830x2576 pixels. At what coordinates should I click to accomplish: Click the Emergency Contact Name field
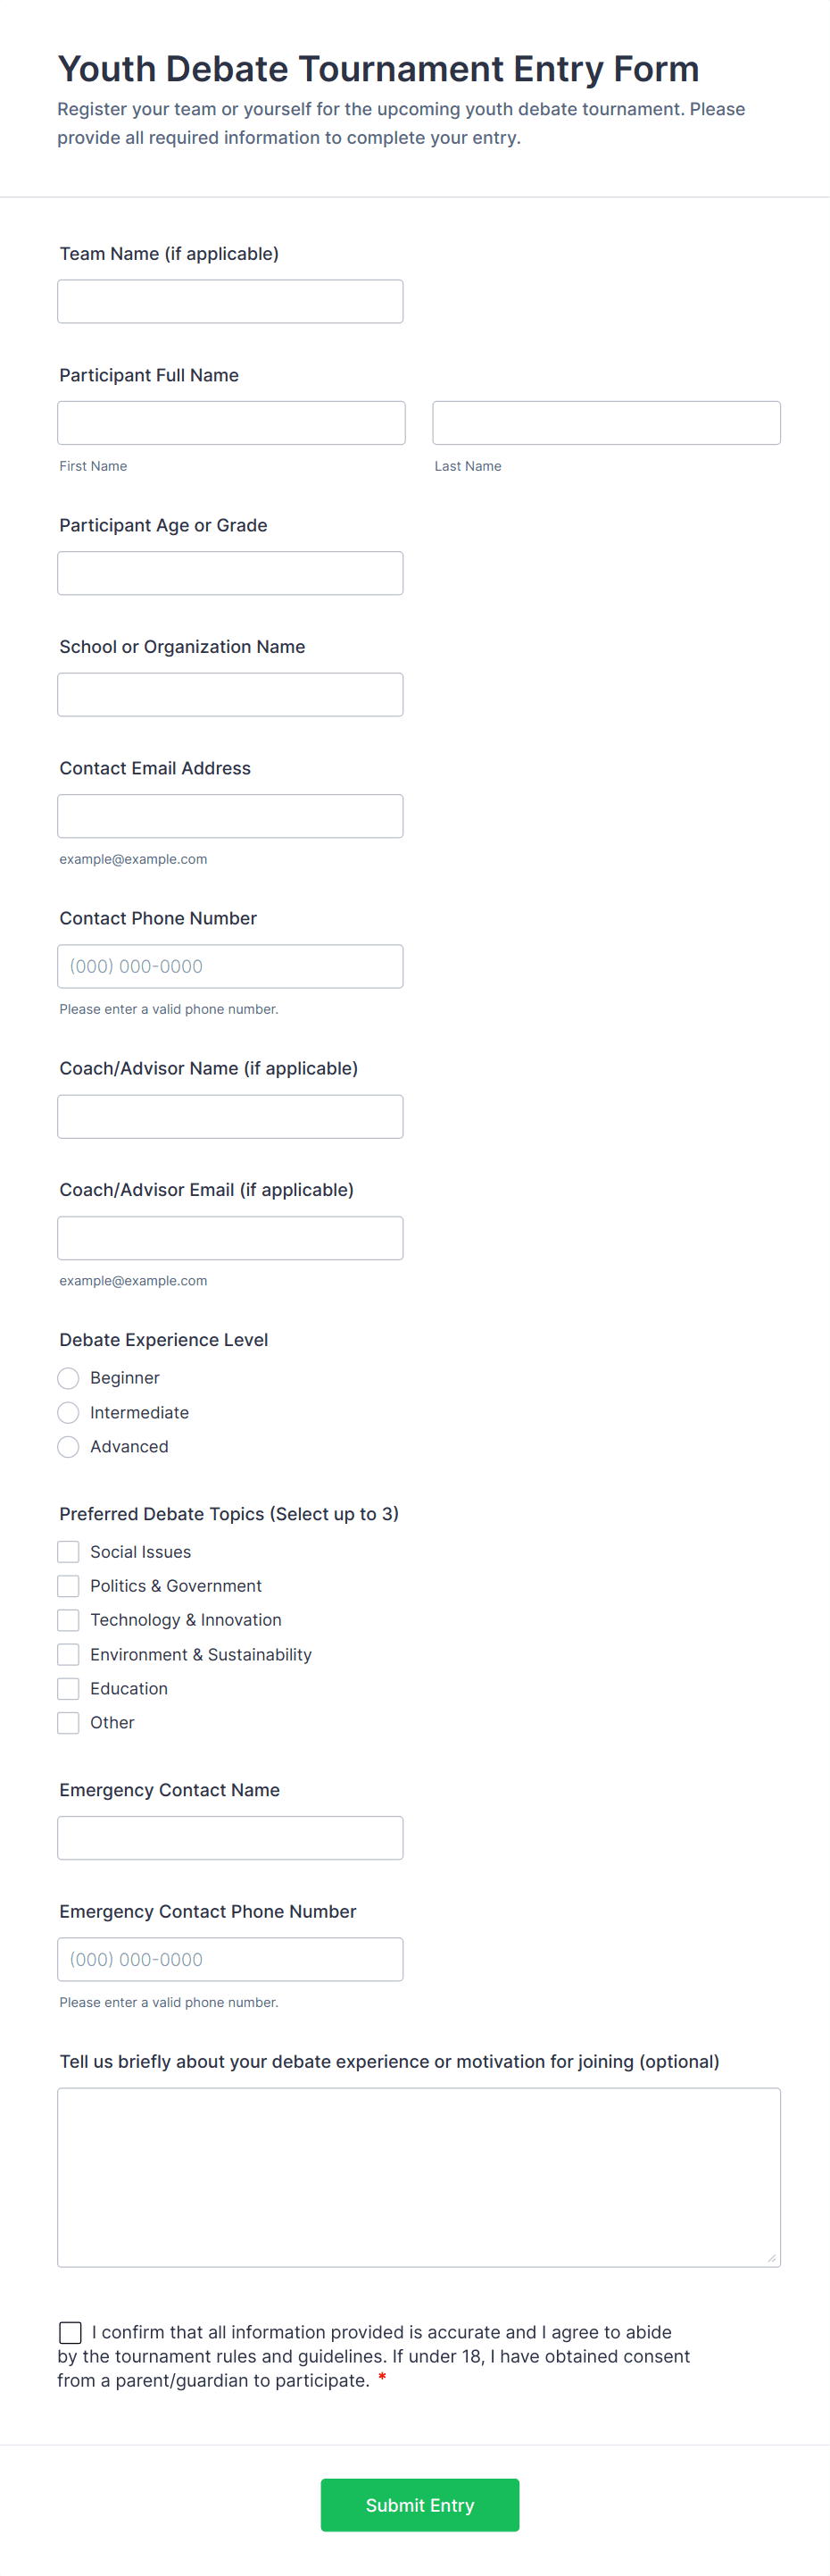(229, 1838)
